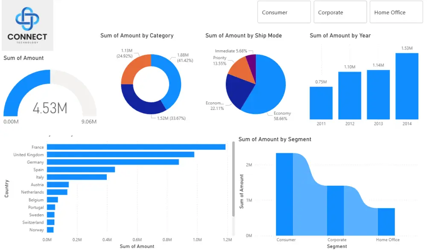427x250 pixels.
Task: Select the purple Immediate pie slice
Action: 252,64
